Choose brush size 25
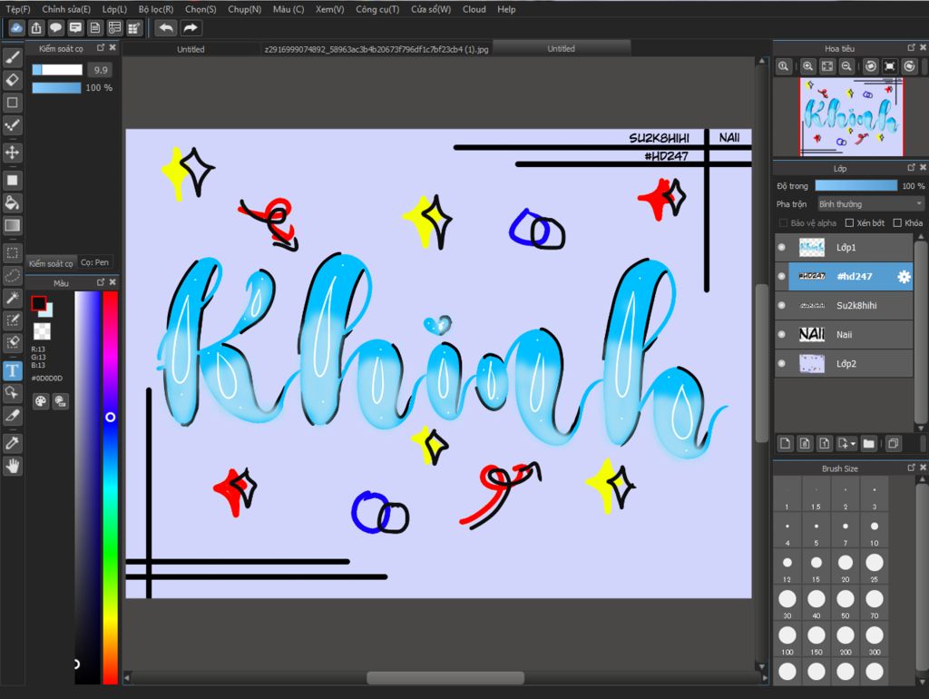Image resolution: width=929 pixels, height=699 pixels. (x=874, y=567)
